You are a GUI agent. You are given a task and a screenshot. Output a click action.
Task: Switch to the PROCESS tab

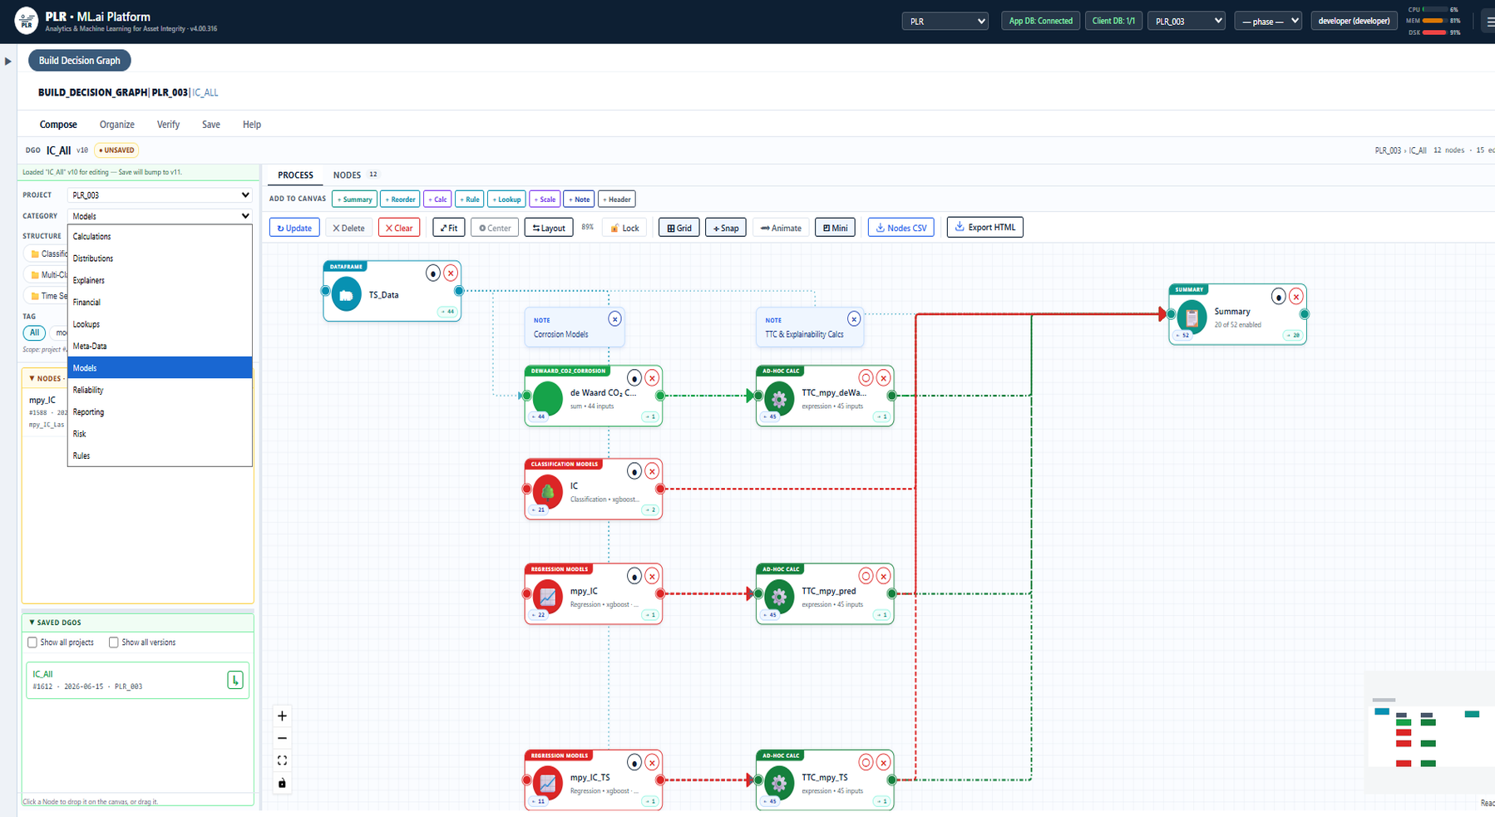pos(295,175)
